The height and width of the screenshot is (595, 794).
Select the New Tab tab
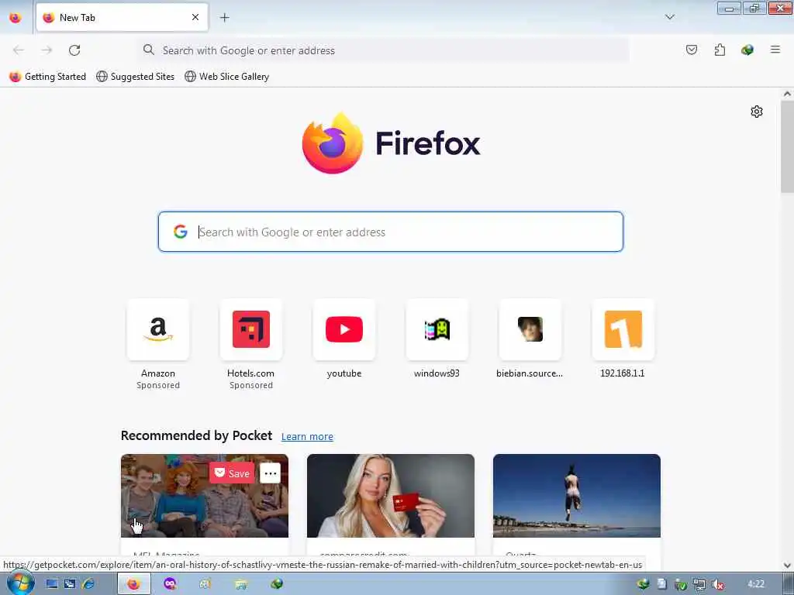point(122,18)
